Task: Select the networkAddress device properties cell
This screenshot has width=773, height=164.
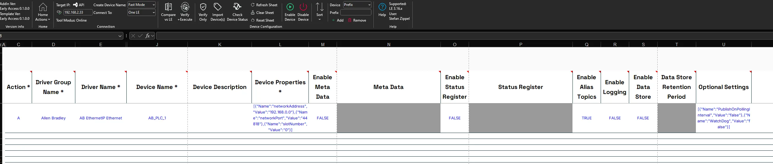Action: [x=280, y=118]
